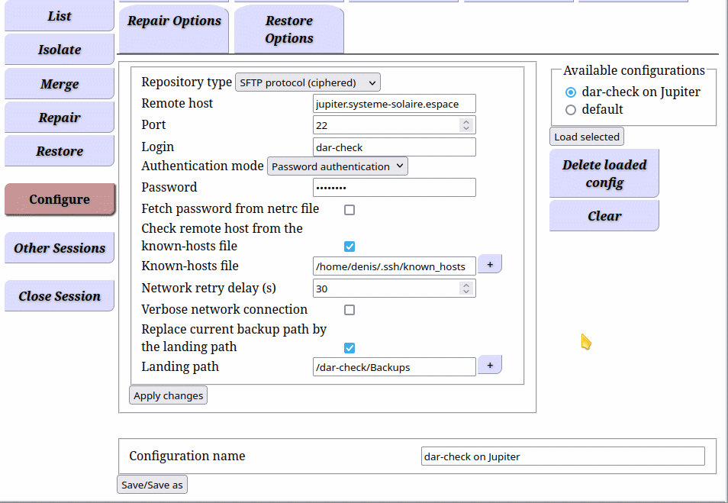The width and height of the screenshot is (728, 503).
Task: Click the plus button beside Known-hosts file
Action: pyautogui.click(x=490, y=265)
